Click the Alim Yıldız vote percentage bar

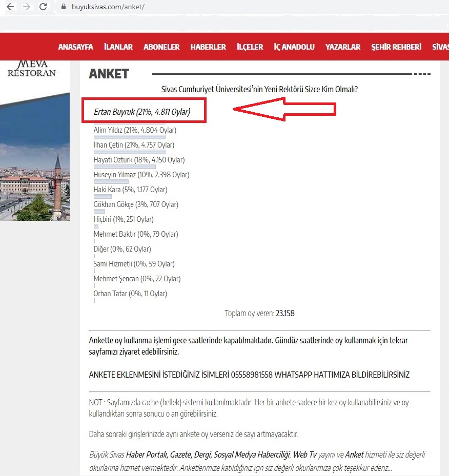point(129,137)
